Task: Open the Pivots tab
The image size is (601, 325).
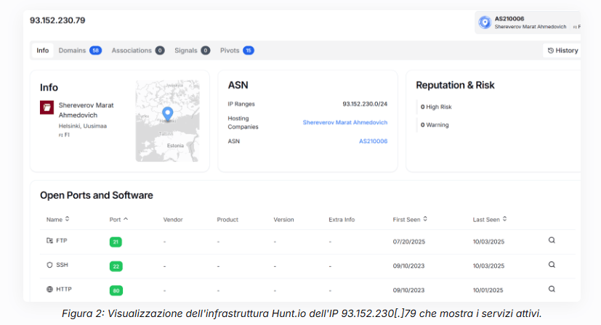Action: 236,51
